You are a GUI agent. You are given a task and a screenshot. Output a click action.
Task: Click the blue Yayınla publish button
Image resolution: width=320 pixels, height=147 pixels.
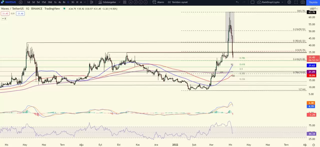pos(313,2)
